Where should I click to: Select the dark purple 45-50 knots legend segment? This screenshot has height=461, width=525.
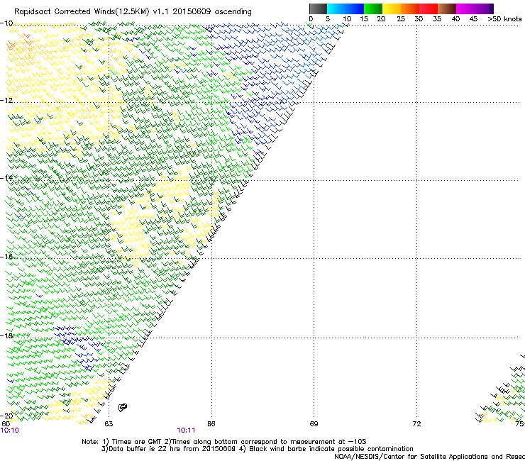484,9
